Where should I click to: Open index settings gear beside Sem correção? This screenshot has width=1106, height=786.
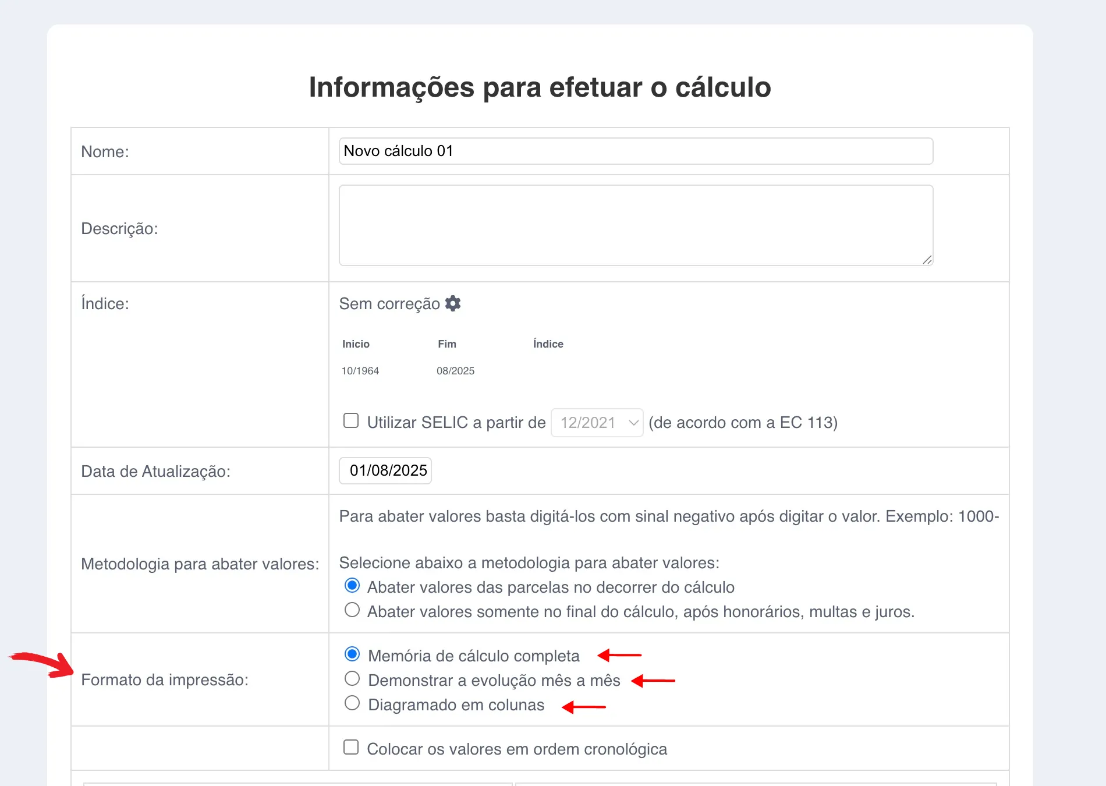coord(453,303)
